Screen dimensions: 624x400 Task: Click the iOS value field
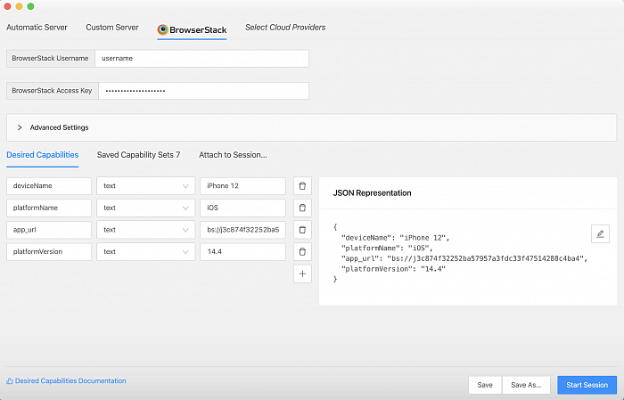tap(242, 208)
